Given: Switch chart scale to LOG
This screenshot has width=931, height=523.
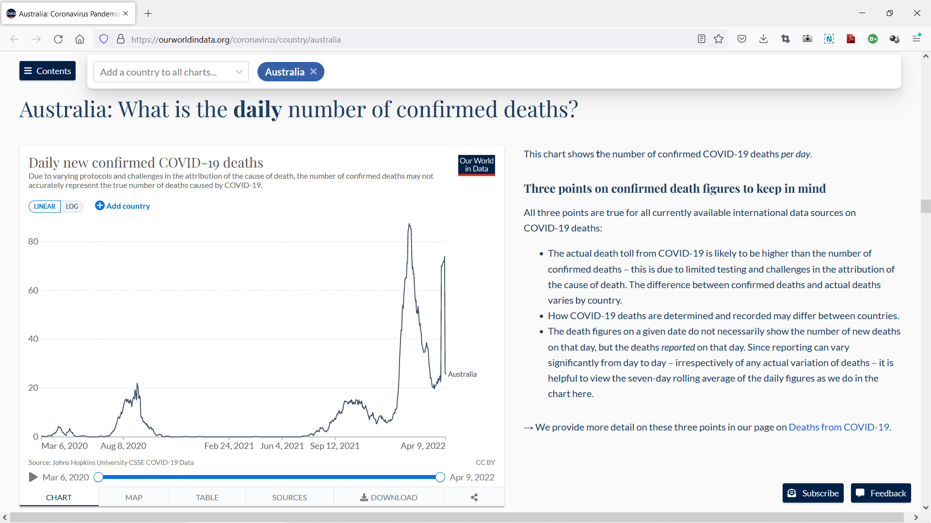Looking at the screenshot, I should point(72,206).
